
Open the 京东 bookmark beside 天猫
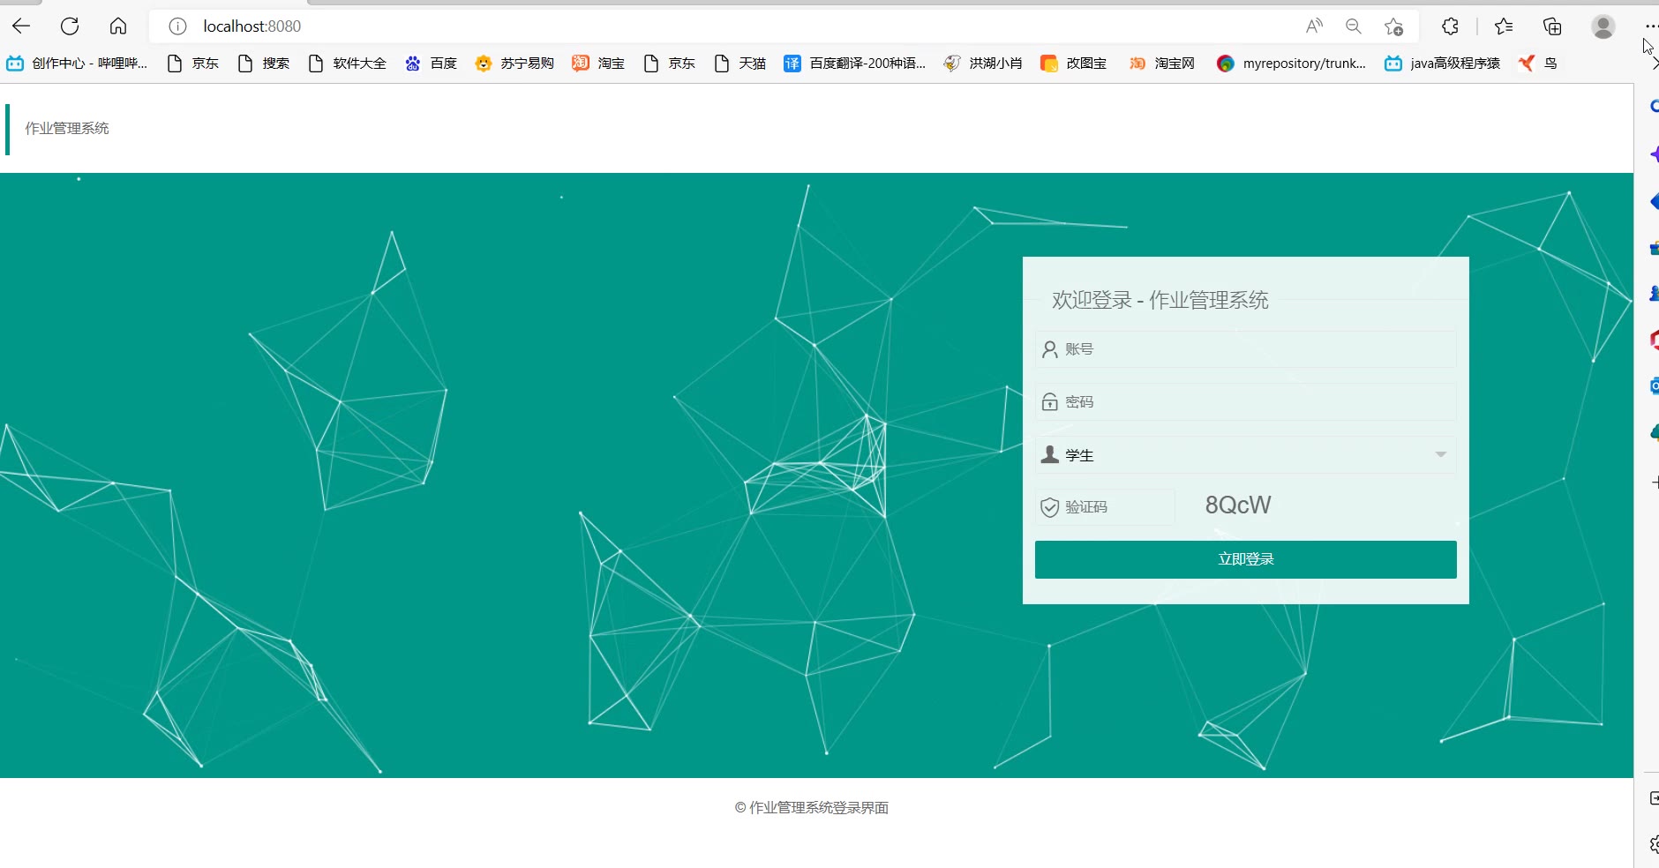pos(669,64)
